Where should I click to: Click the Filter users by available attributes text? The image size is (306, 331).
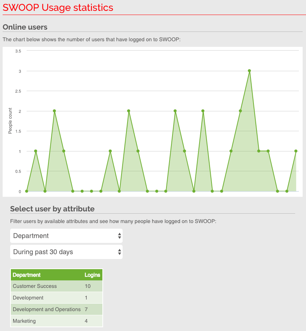[x=113, y=221]
